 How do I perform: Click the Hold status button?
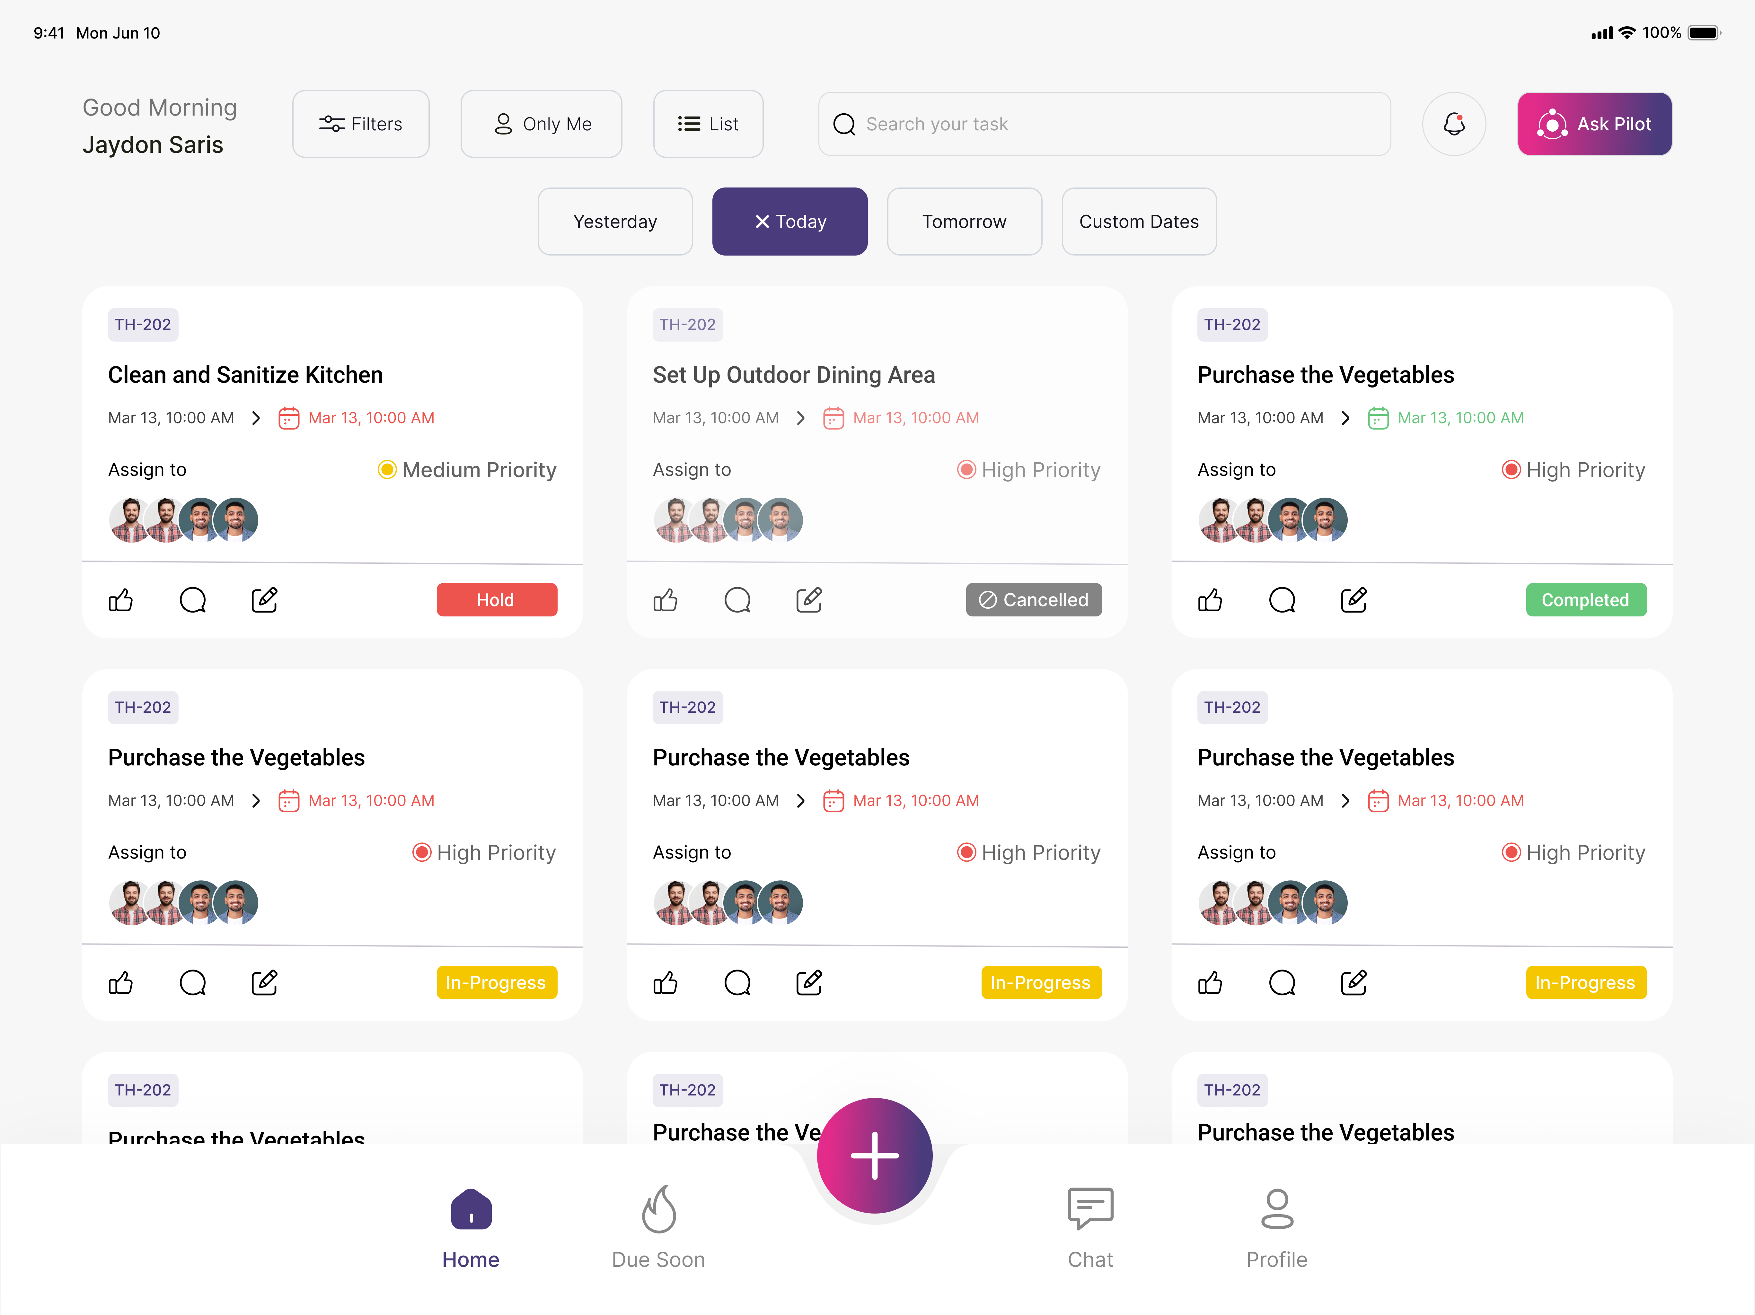[497, 600]
